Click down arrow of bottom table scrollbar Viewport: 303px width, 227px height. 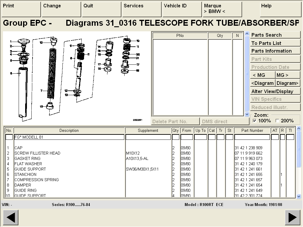[x=299, y=197]
